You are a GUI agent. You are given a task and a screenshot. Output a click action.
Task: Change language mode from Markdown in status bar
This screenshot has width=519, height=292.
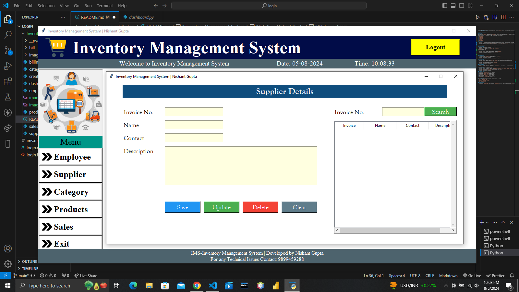point(448,275)
